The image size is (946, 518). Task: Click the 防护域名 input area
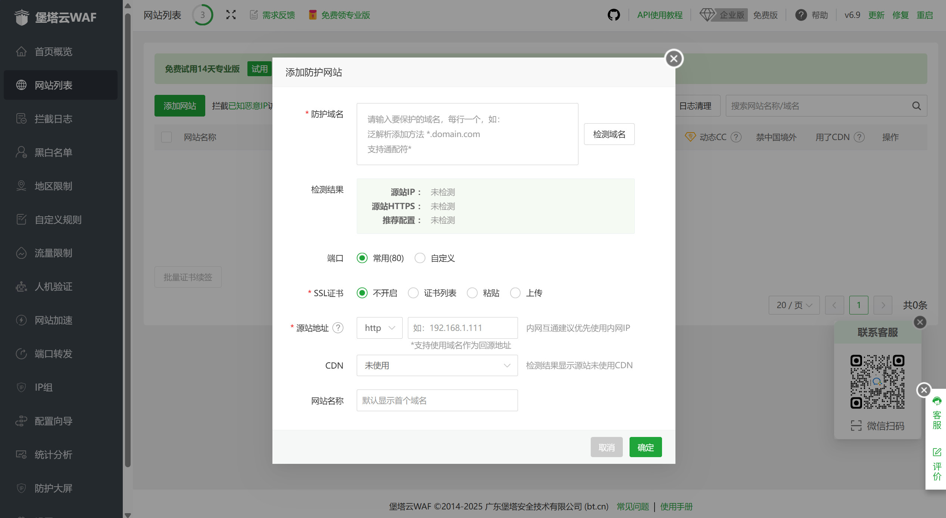click(467, 134)
